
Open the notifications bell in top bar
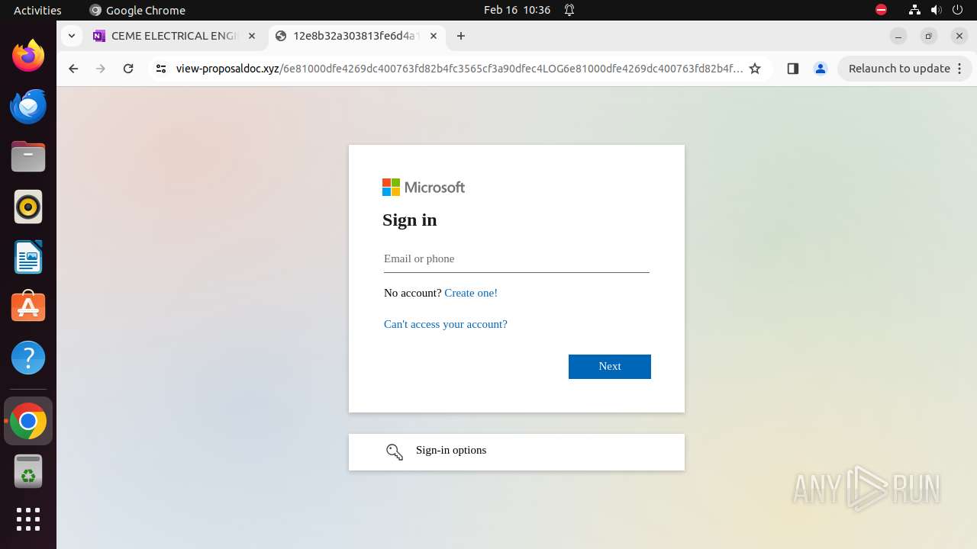coord(569,10)
